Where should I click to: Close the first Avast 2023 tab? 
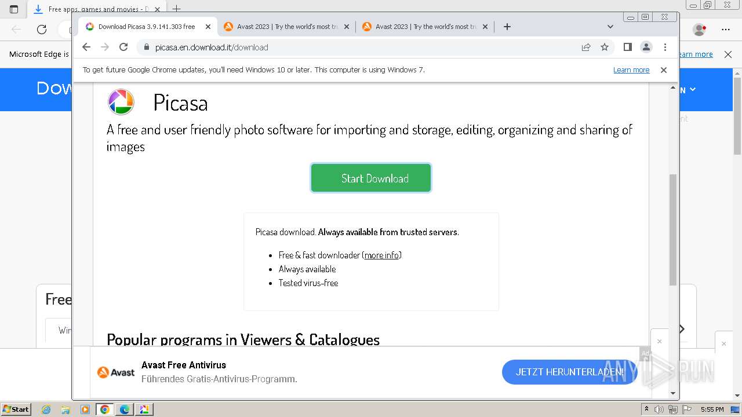click(x=347, y=27)
